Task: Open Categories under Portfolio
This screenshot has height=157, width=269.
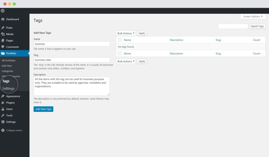Action: (7, 71)
